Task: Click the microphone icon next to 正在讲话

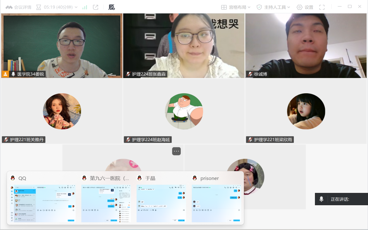Action: [322, 199]
